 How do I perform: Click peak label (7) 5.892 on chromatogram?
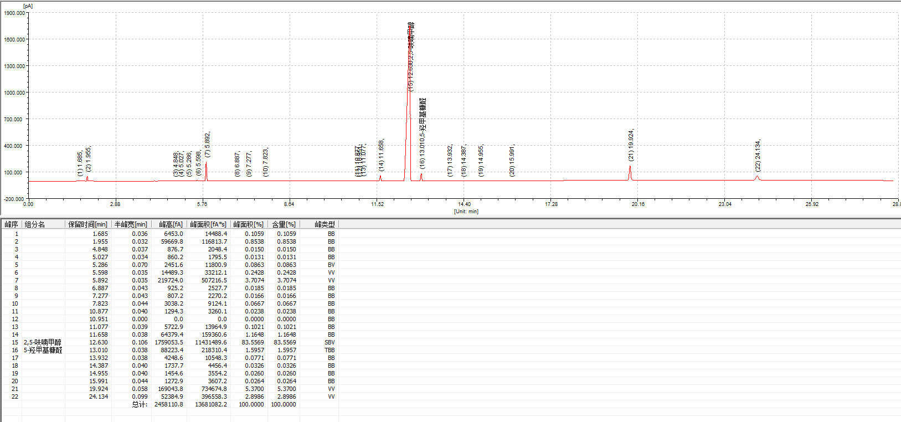207,145
